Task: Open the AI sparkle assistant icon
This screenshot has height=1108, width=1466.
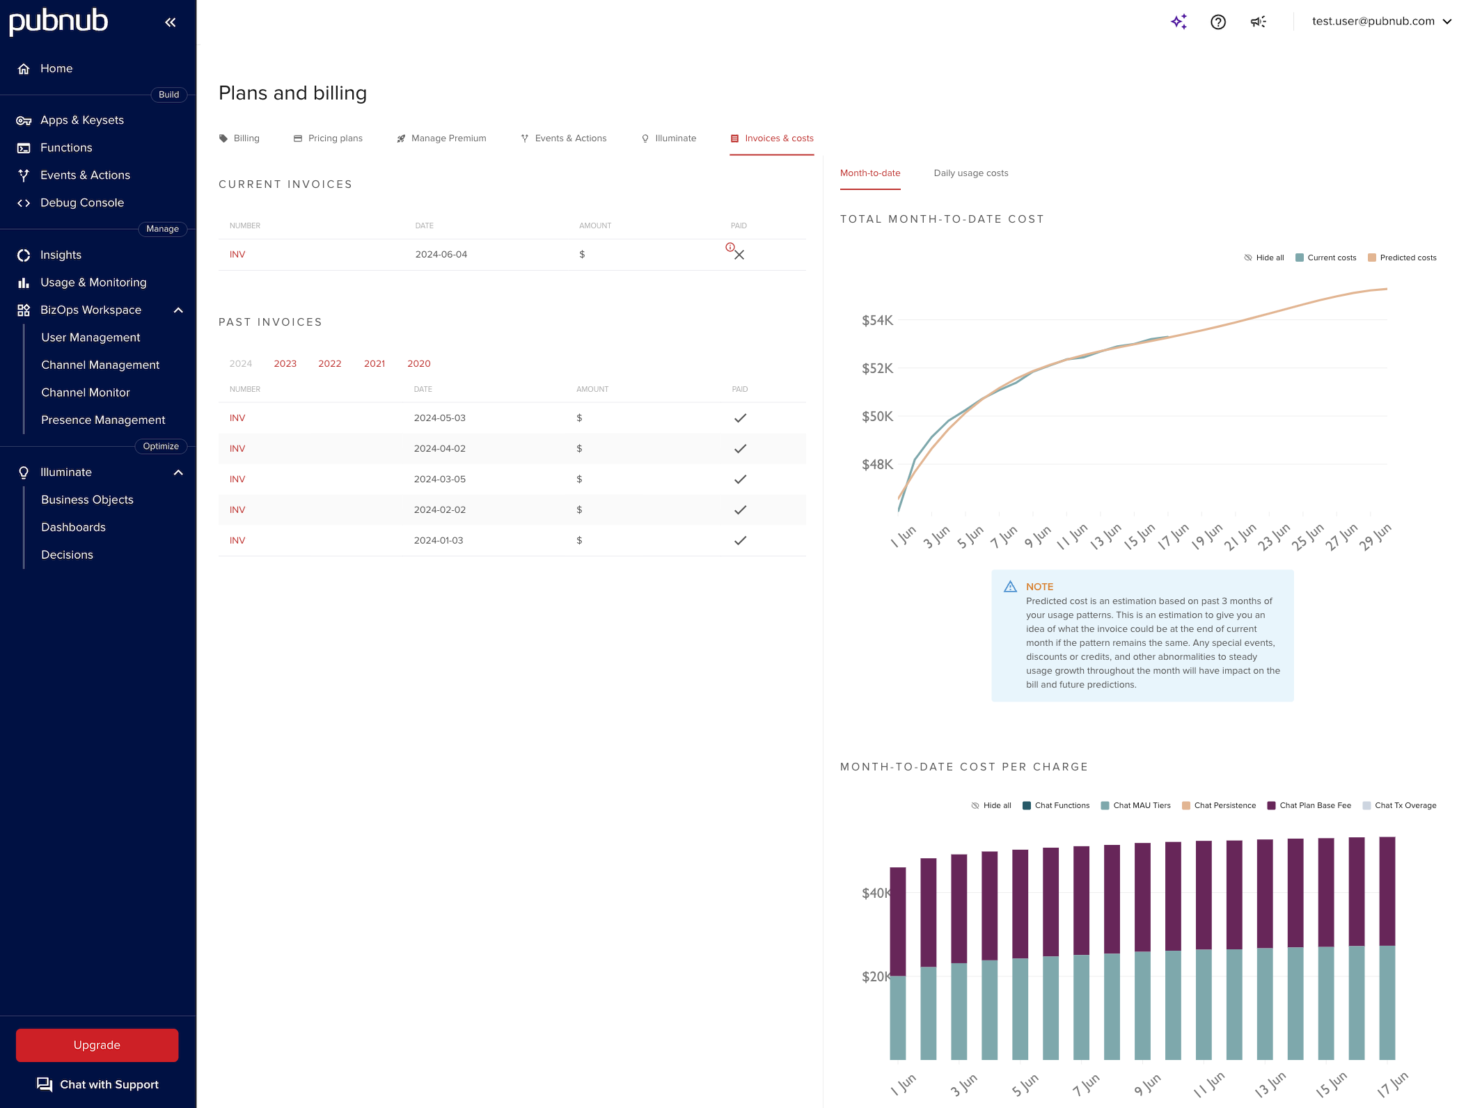Action: [x=1179, y=22]
